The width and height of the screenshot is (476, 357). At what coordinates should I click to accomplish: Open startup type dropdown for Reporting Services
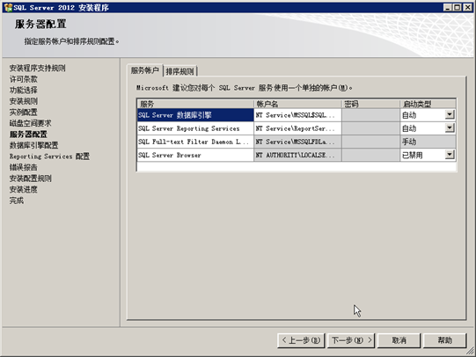pyautogui.click(x=450, y=128)
